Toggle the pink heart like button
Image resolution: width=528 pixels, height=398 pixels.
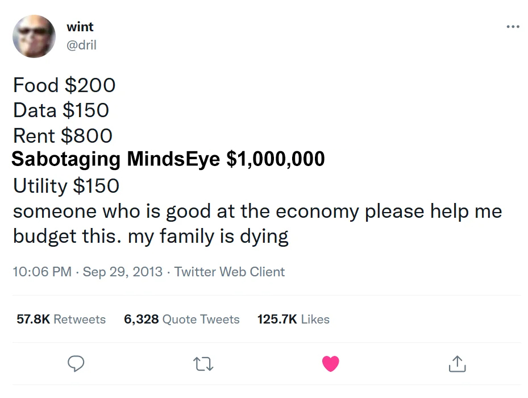330,363
